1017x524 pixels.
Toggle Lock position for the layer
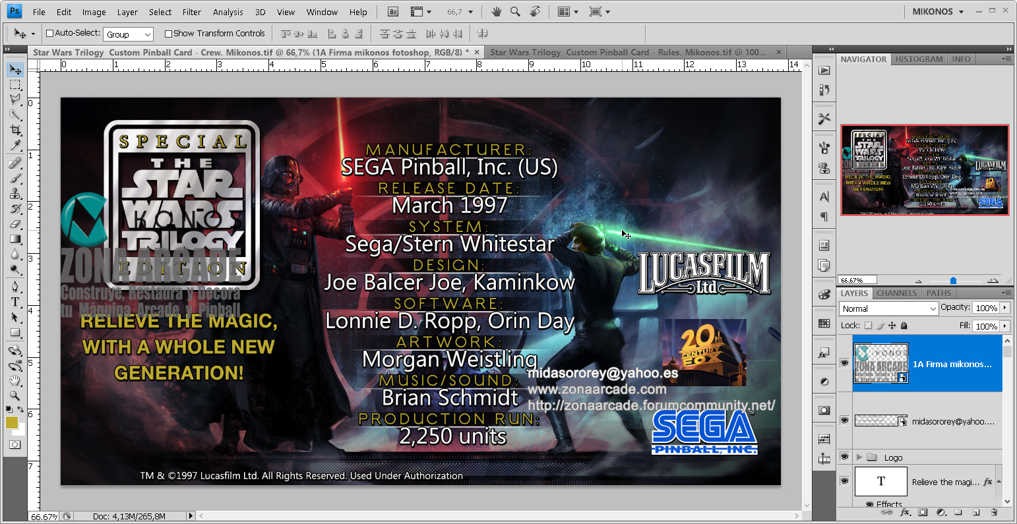(892, 326)
